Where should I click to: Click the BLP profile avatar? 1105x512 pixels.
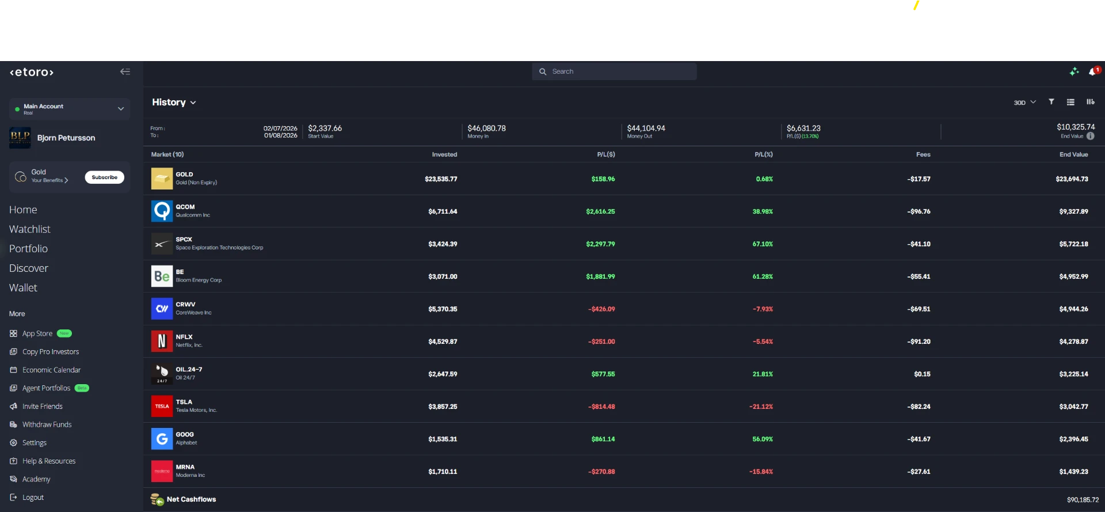[x=20, y=138]
